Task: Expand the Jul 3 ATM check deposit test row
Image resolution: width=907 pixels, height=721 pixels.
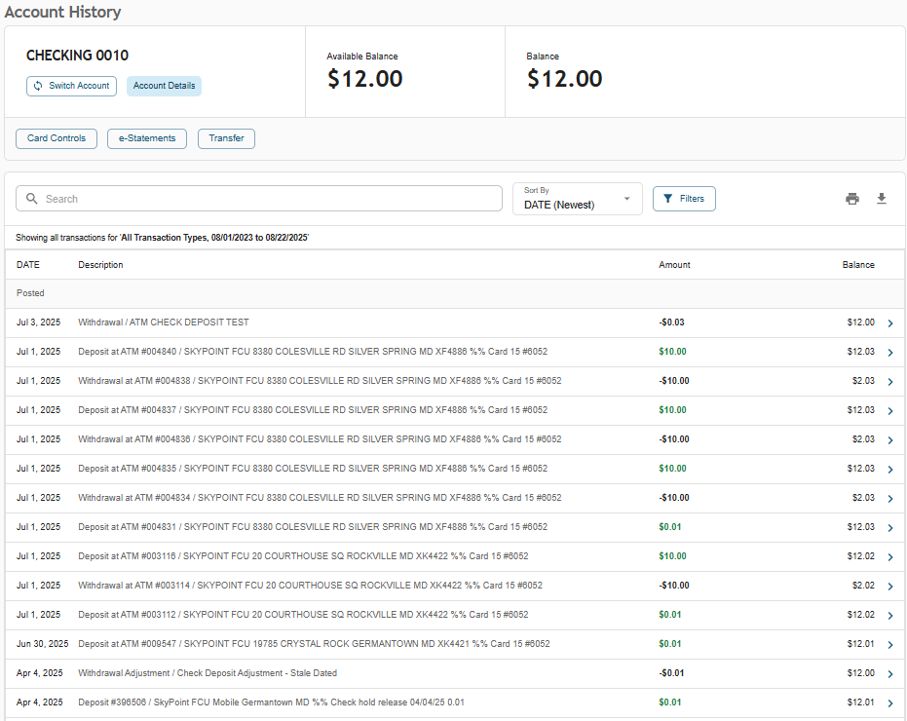Action: (x=890, y=323)
